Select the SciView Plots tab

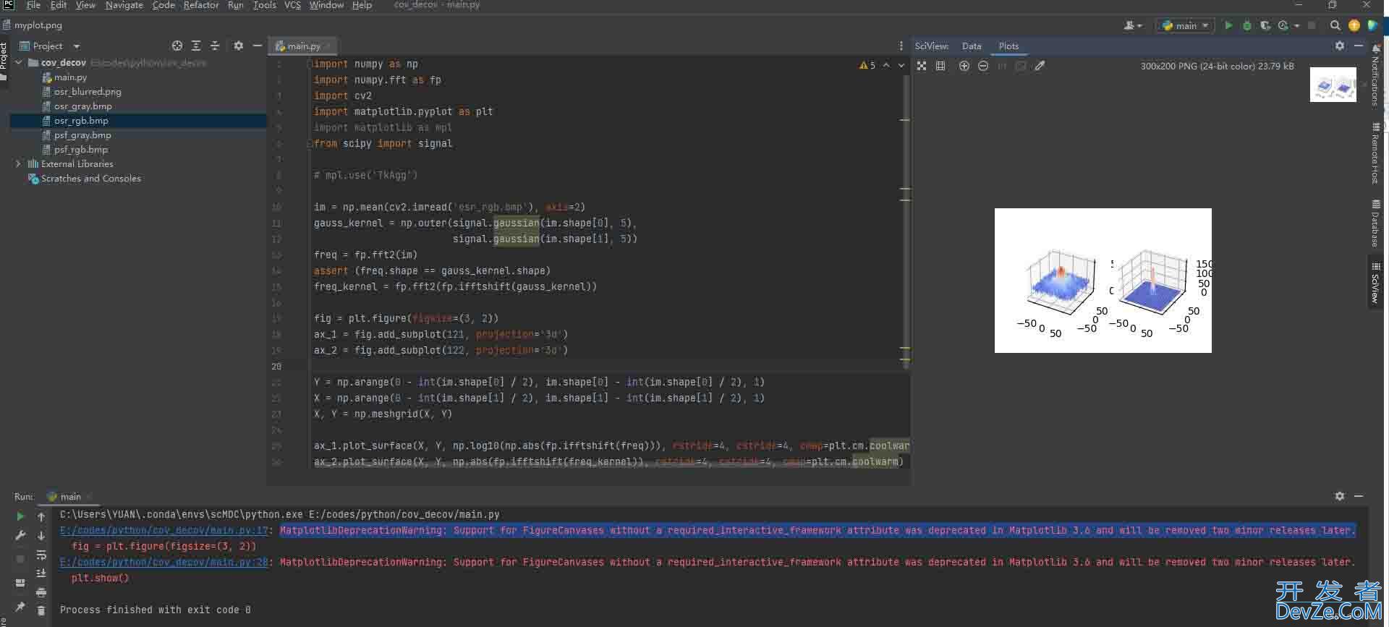[1008, 46]
